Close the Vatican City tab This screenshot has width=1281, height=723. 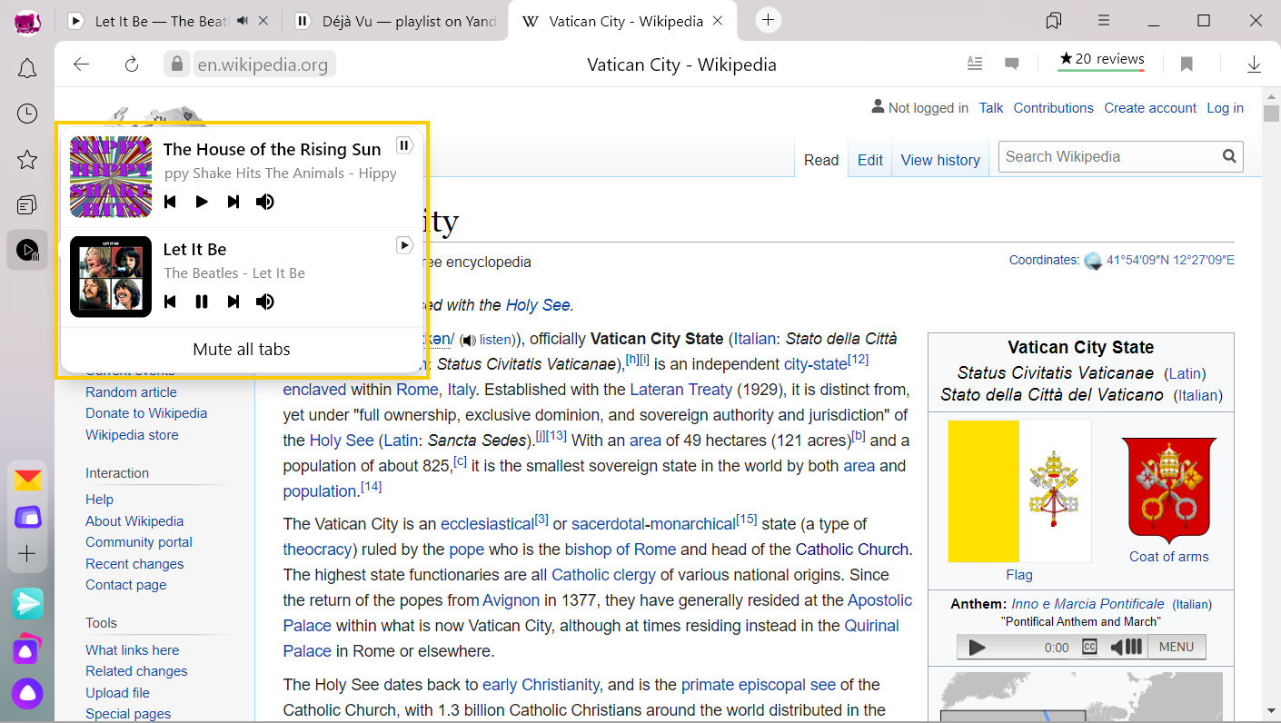(x=717, y=21)
